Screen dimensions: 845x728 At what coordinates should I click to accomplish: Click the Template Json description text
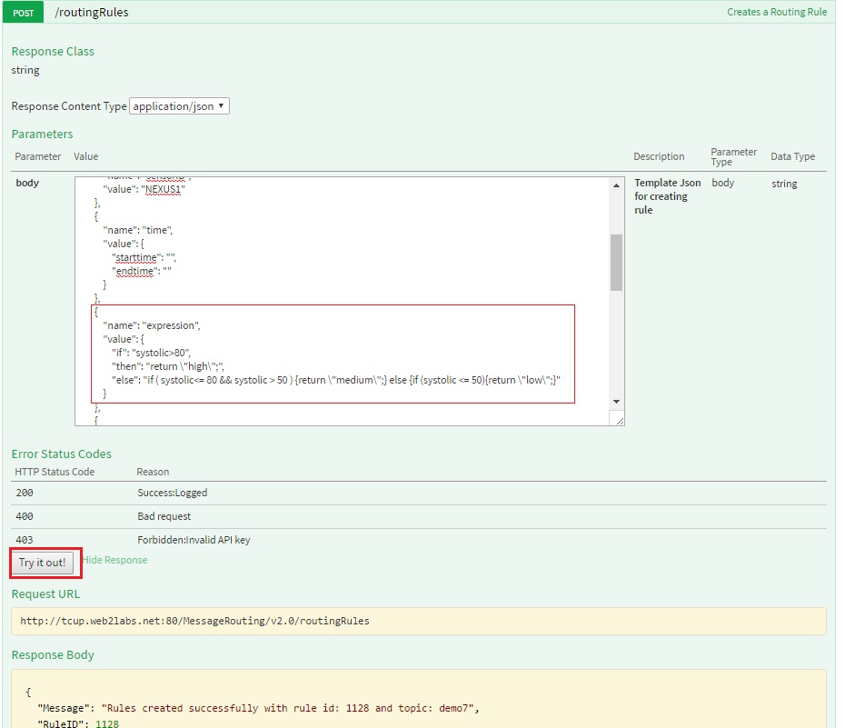tap(667, 196)
